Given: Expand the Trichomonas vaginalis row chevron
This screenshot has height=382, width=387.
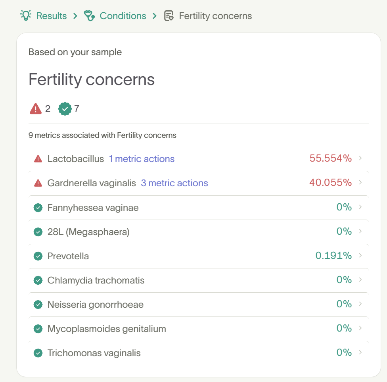Looking at the screenshot, I should (360, 353).
